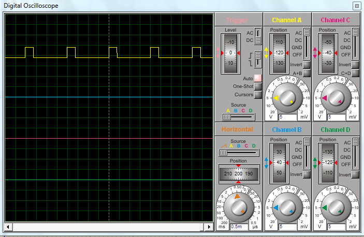Click the green Channel D position arrow
Viewport: 364px width, 237px height.
pos(315,163)
